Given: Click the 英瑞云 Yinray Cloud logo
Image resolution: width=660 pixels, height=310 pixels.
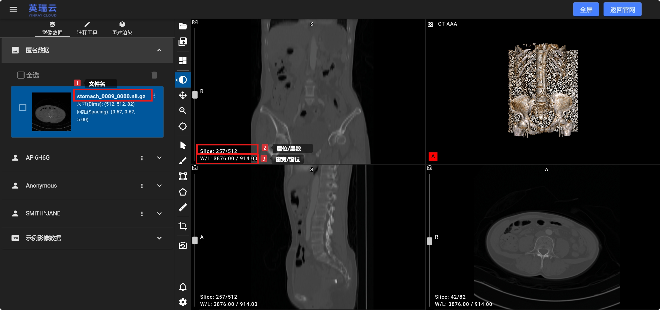Looking at the screenshot, I should click(x=43, y=10).
